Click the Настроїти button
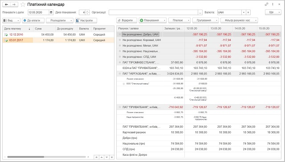Image resolution: width=285 pixels, height=162 pixels. tap(86, 20)
